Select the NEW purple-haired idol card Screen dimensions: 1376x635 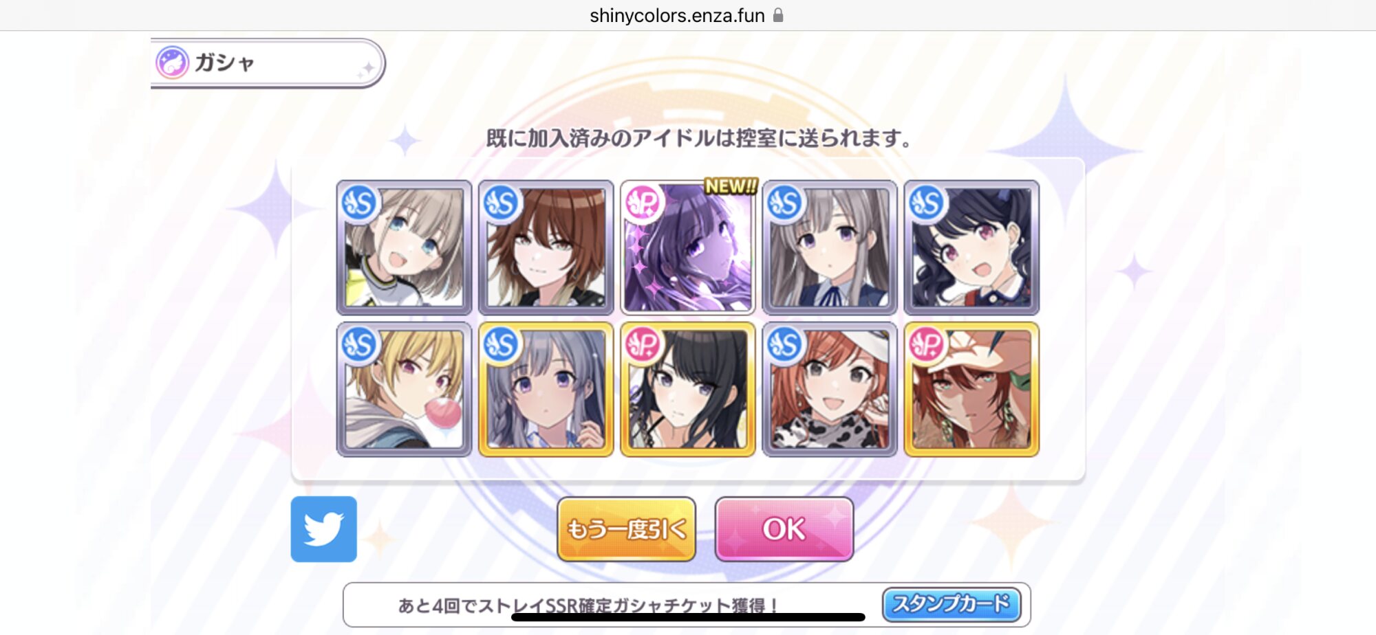pos(688,247)
